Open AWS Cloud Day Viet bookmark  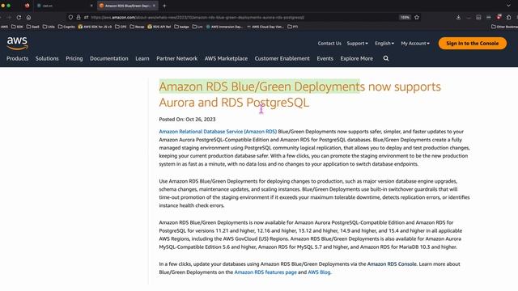click(265, 27)
